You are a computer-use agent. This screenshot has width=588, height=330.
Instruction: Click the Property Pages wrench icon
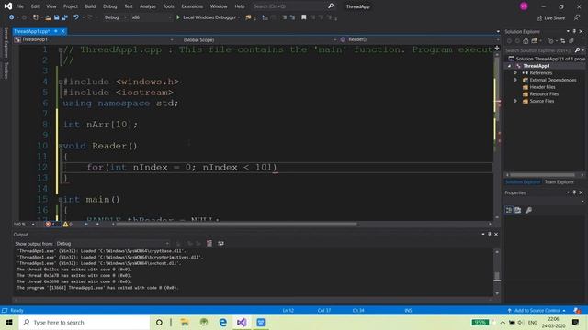(528, 210)
